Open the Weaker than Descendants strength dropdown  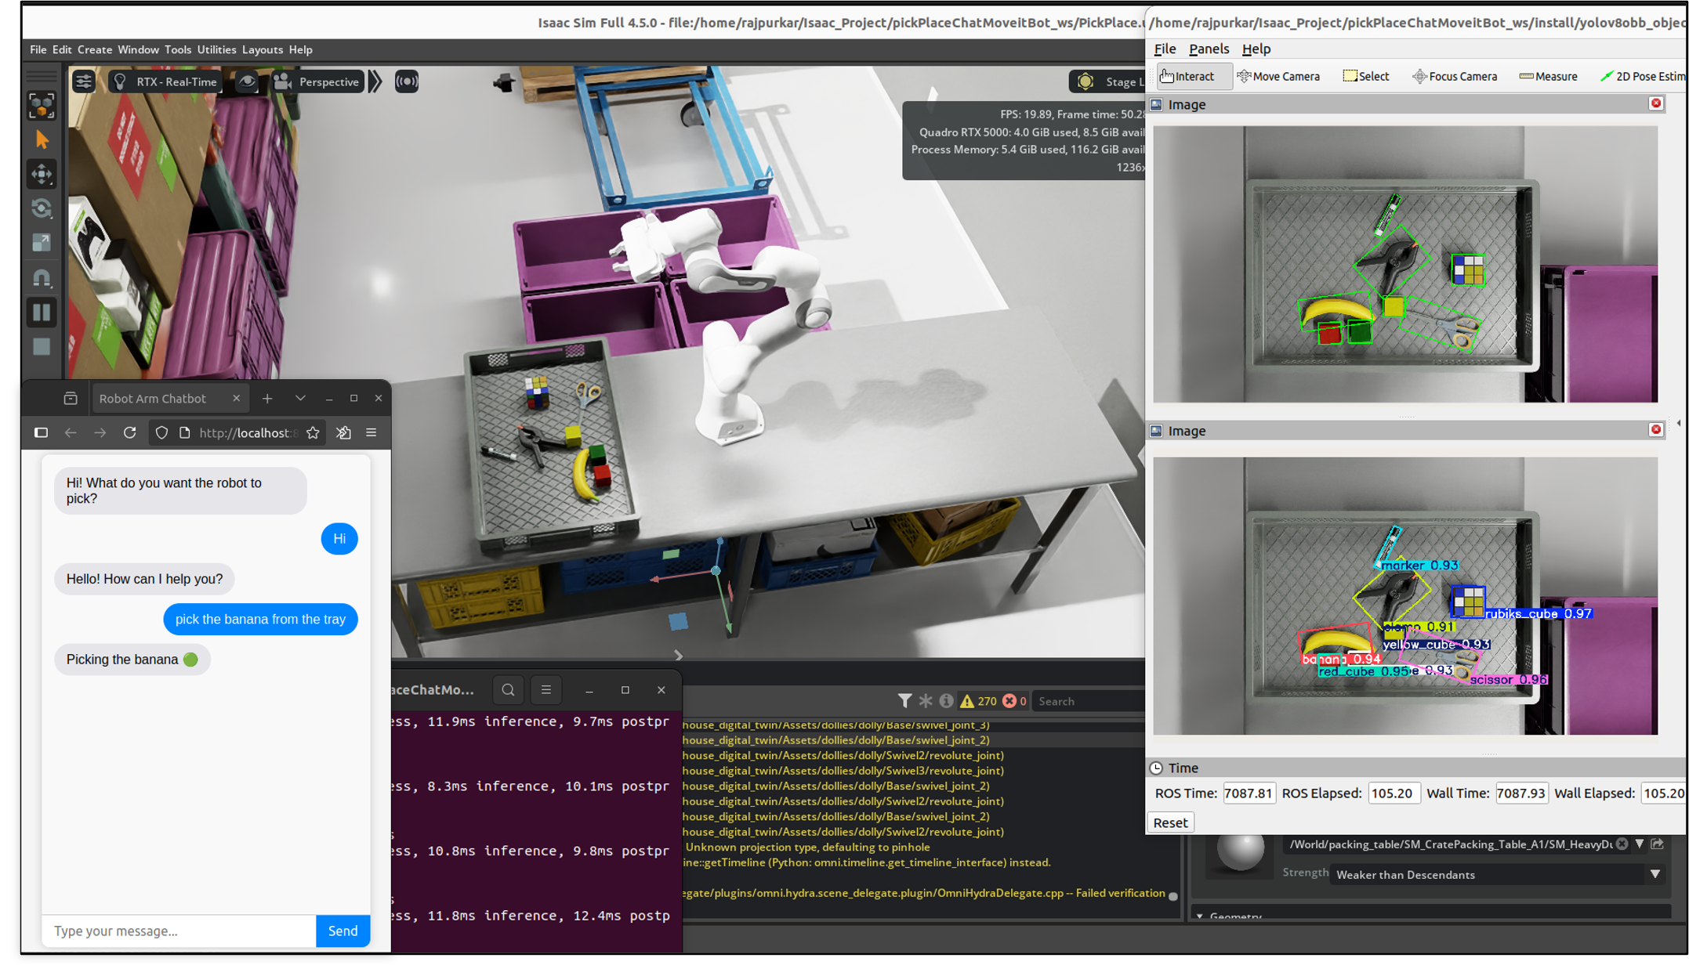coord(1498,874)
